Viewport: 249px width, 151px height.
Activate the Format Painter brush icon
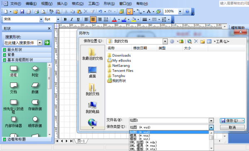tap(92, 12)
